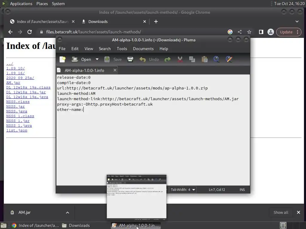Close the Downloads tab in Chrome
Screen dimensions: 306x229
pyautogui.click(x=145, y=21)
